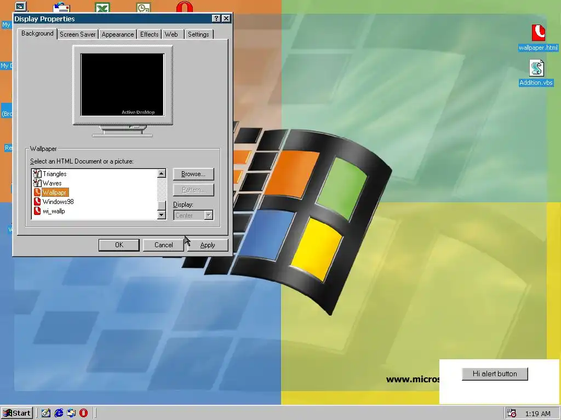Launch Opera from the quick launch bar
The height and width of the screenshot is (420, 561).
[x=83, y=413]
